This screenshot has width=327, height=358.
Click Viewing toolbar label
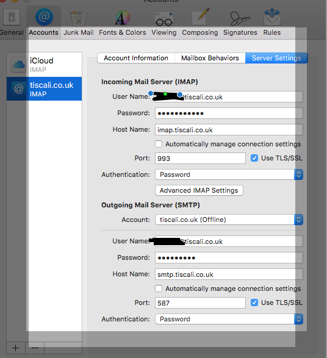[164, 33]
